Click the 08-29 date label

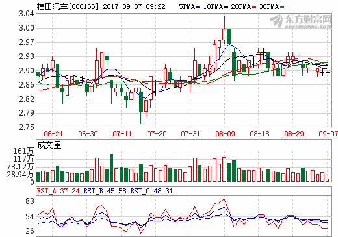294,134
